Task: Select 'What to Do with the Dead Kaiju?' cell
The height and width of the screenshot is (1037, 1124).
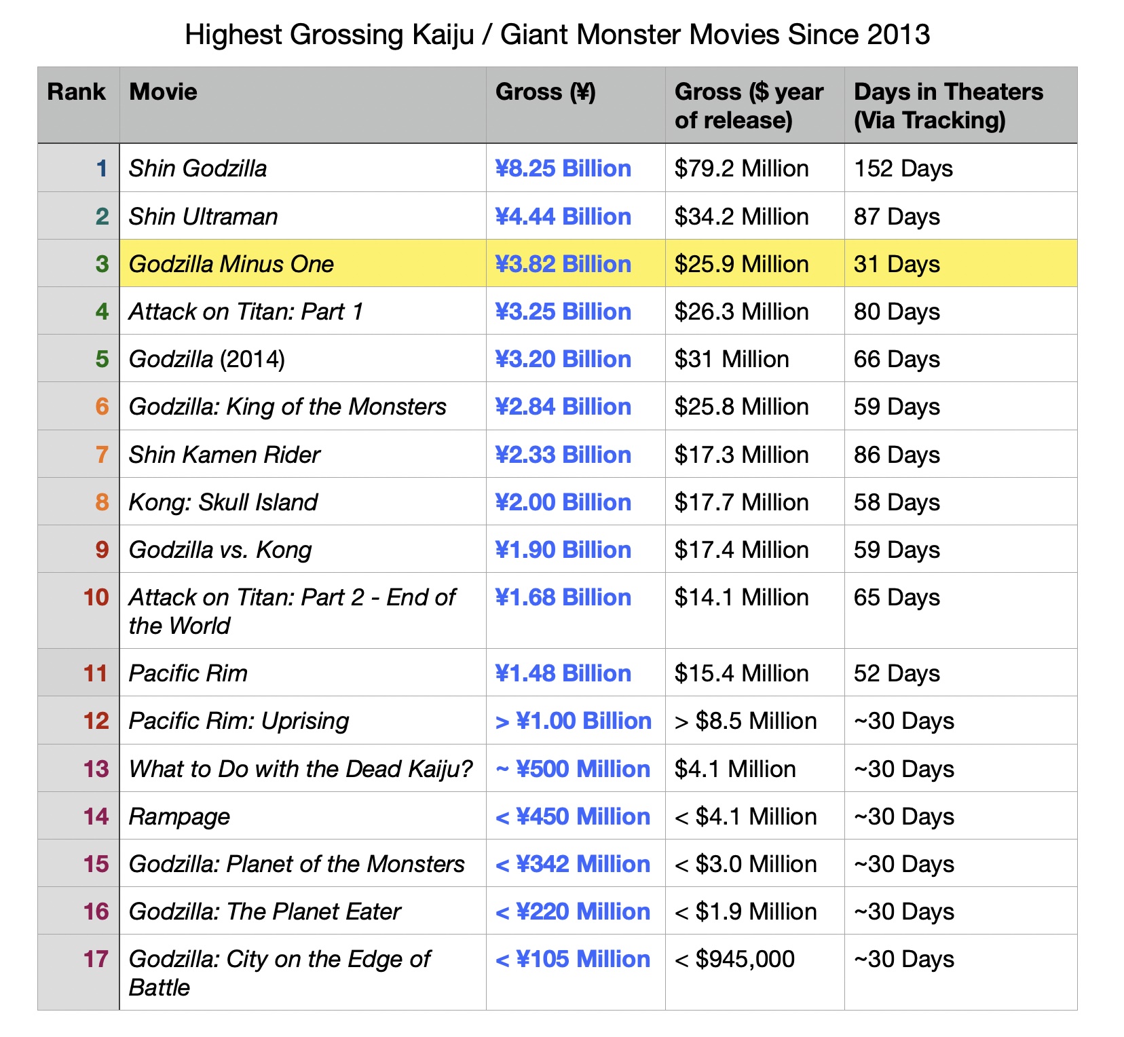Action: (303, 768)
